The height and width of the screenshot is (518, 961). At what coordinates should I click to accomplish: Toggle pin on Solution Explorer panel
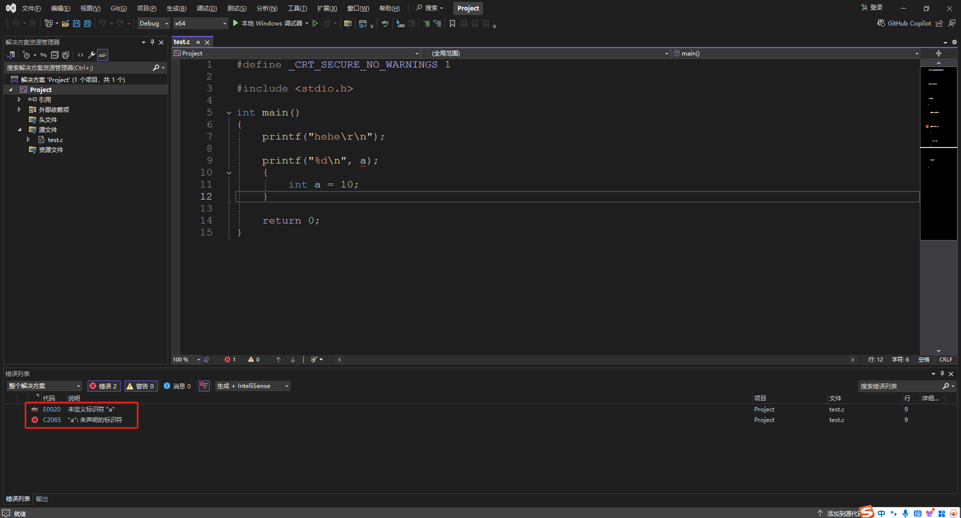[152, 42]
